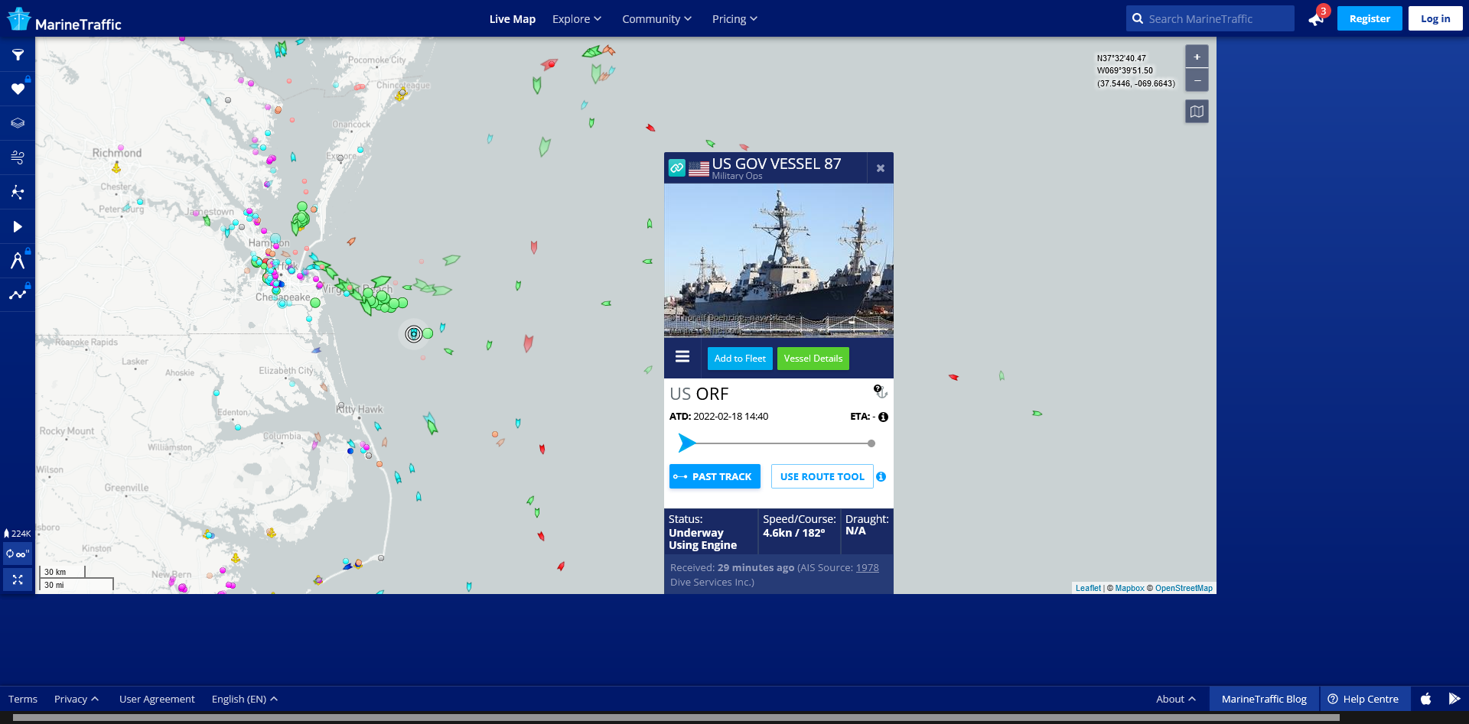Click the OpenStreetMap attribution link

1184,588
